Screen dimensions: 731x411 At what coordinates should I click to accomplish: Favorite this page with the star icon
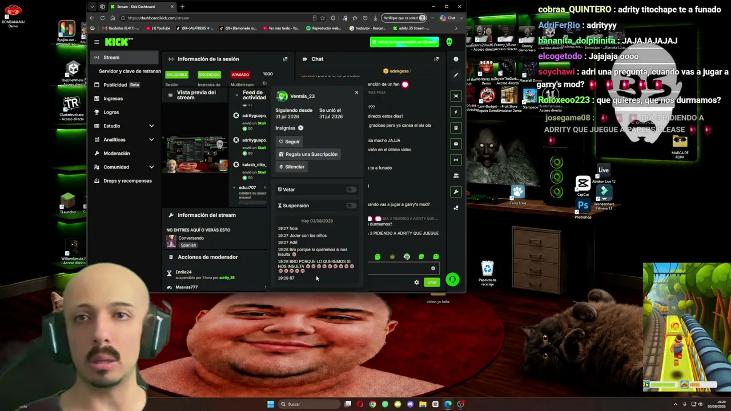323,18
